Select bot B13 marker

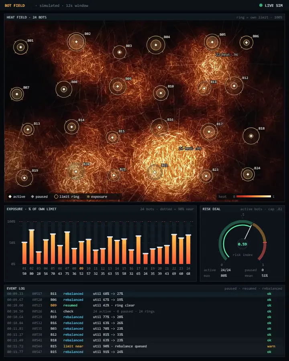pos(28,130)
